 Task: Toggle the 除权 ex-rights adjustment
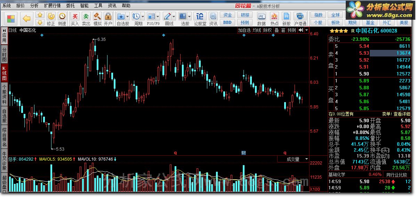[267, 30]
